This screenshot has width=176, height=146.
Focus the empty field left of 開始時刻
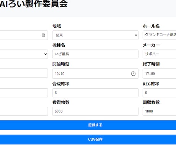24,73
